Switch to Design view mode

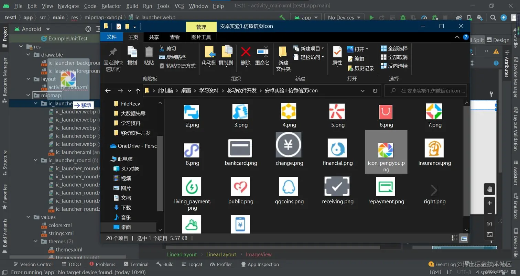point(498,40)
